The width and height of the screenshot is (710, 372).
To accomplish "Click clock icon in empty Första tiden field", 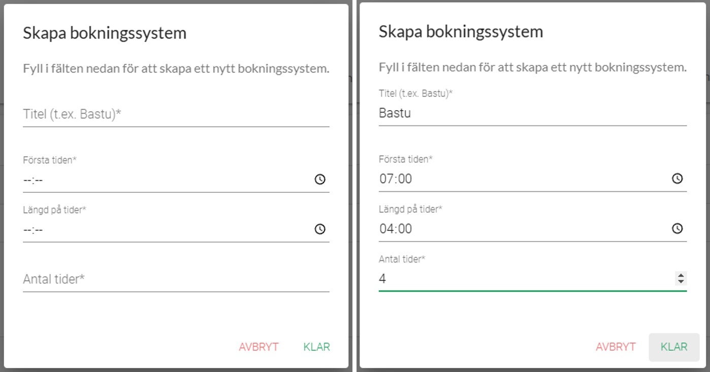I will tap(320, 179).
